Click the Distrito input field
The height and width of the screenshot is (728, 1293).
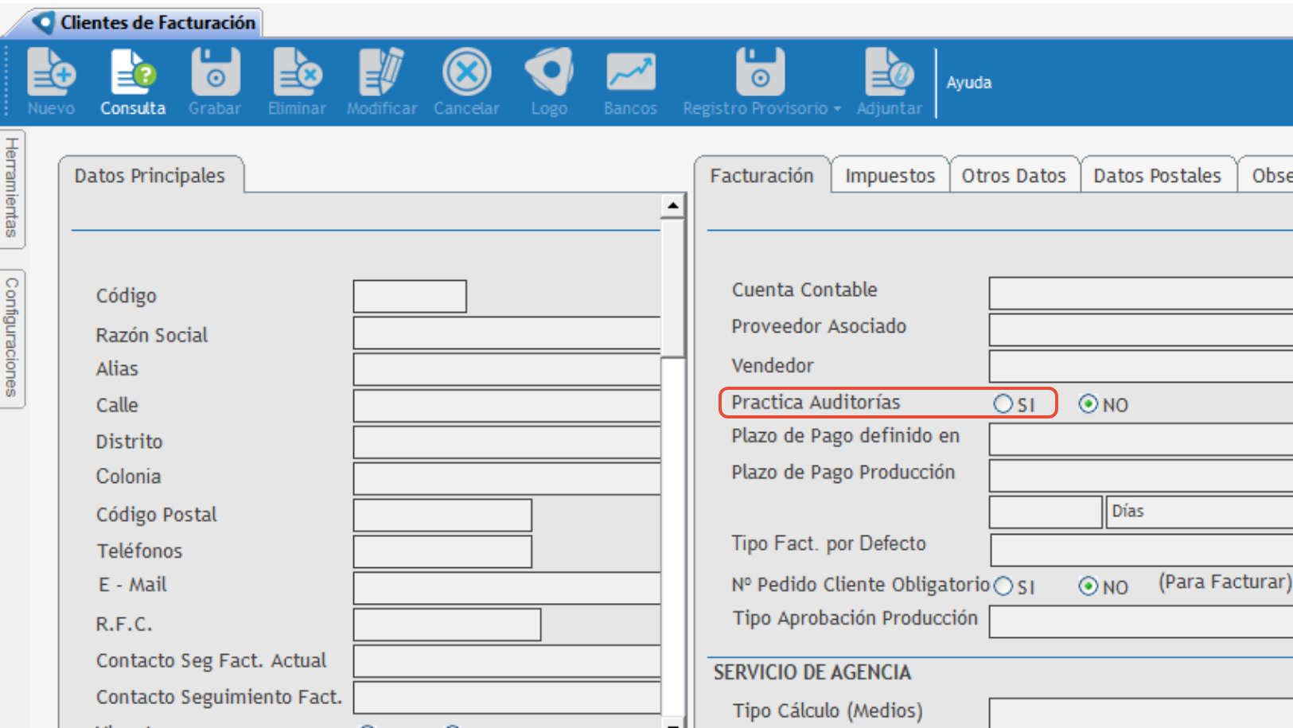pyautogui.click(x=507, y=442)
